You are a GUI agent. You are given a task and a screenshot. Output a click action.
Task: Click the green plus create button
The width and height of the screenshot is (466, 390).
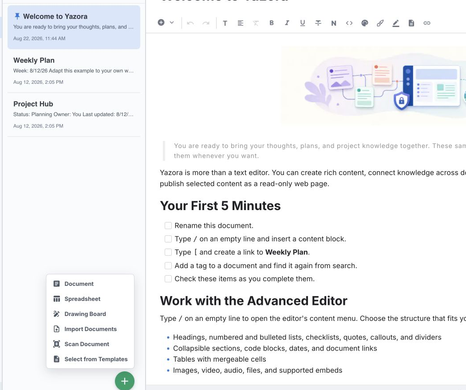(125, 381)
